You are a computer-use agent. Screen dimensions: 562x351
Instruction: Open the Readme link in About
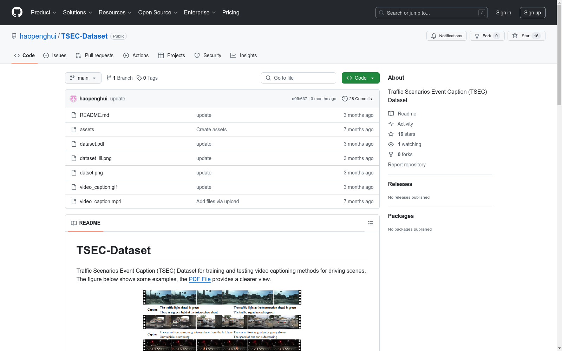click(x=402, y=114)
